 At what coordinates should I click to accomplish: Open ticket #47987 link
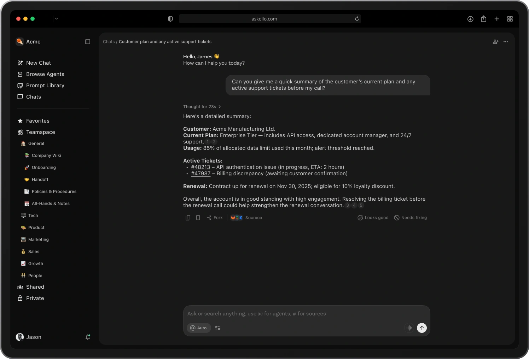(x=200, y=173)
